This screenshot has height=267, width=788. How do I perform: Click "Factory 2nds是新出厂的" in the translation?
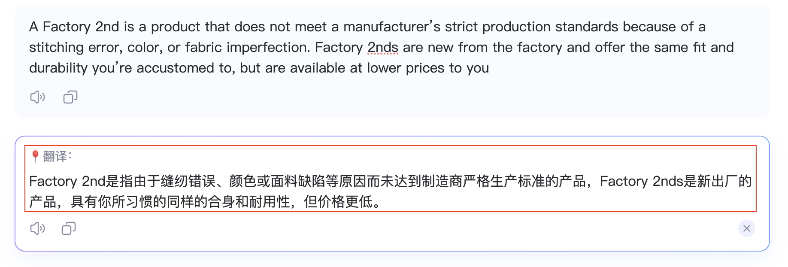coord(675,181)
